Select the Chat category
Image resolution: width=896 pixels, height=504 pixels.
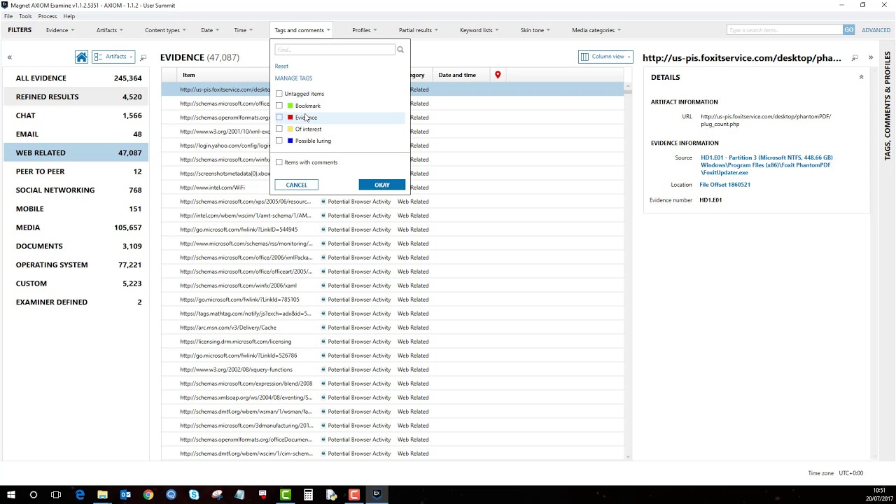coord(76,115)
